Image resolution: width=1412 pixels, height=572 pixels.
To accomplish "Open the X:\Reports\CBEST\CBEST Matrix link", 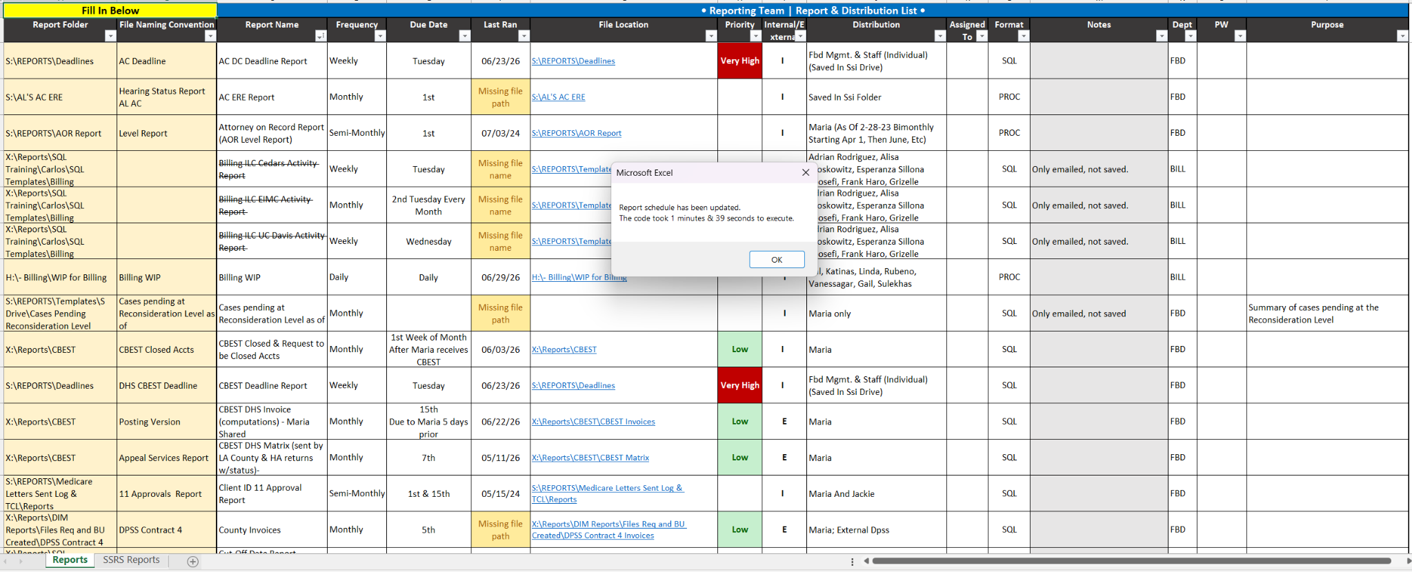I will pyautogui.click(x=590, y=458).
